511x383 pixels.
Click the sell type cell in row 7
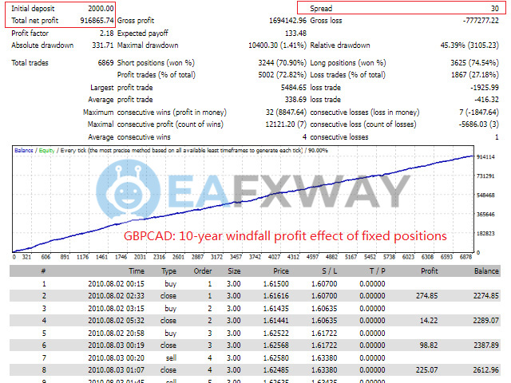(x=171, y=358)
